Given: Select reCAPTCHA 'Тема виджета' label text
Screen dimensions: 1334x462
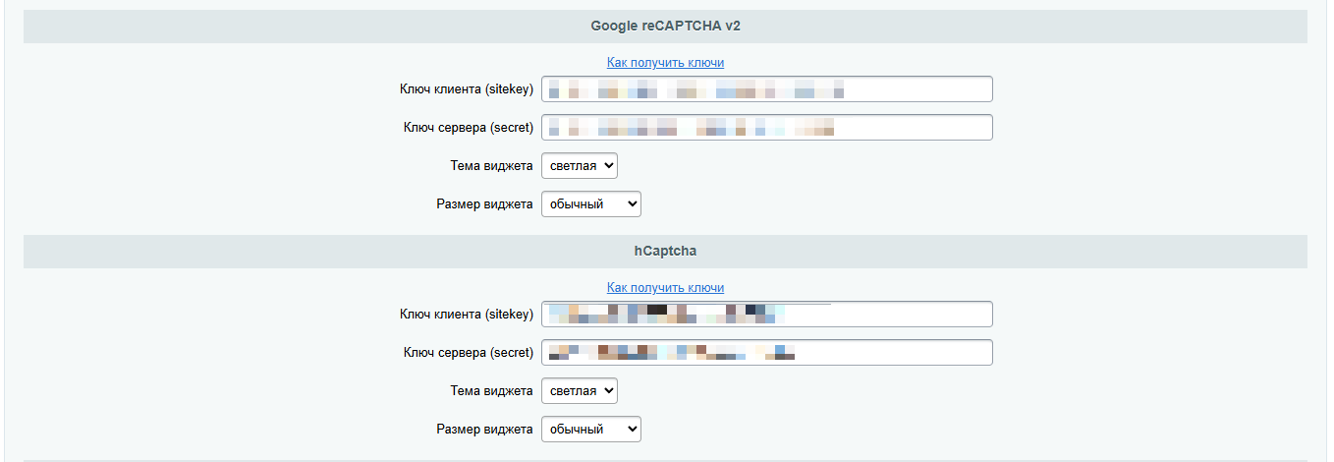Looking at the screenshot, I should click(x=491, y=166).
